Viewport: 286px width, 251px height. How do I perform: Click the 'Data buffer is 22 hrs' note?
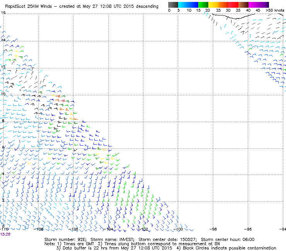[85, 248]
